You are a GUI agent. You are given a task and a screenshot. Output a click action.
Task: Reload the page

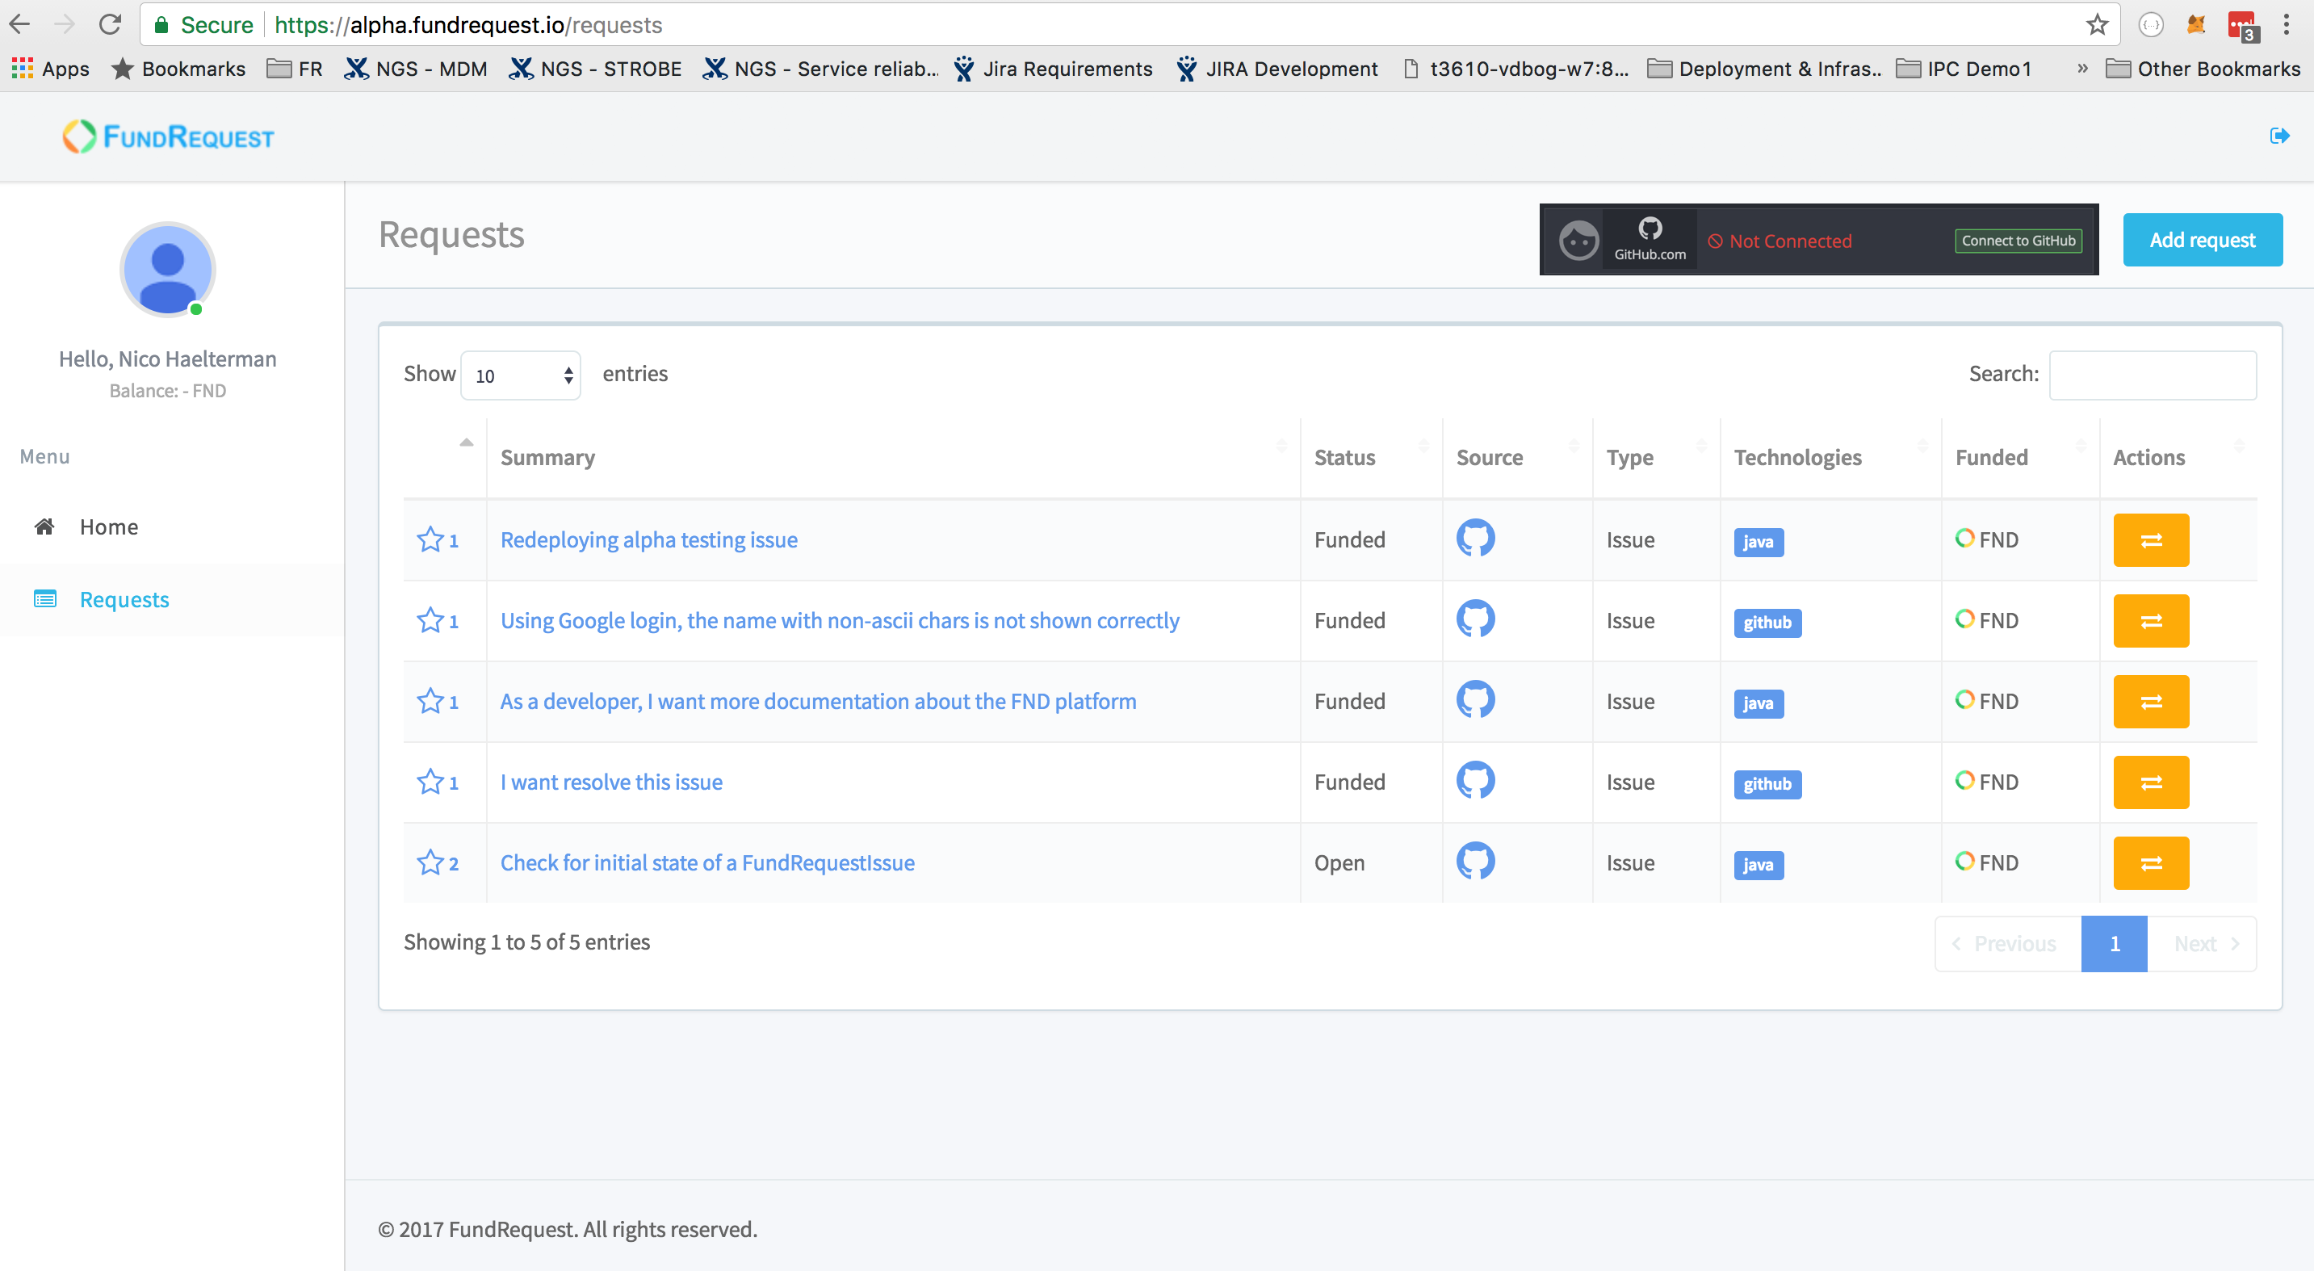coord(111,24)
